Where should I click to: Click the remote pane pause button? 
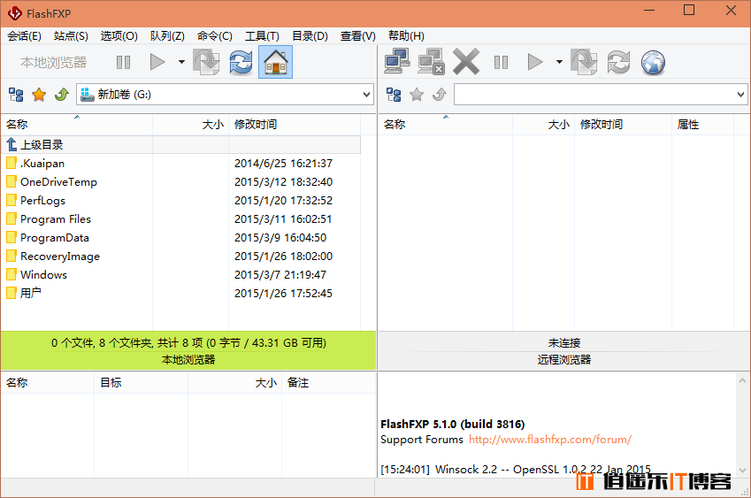[501, 62]
